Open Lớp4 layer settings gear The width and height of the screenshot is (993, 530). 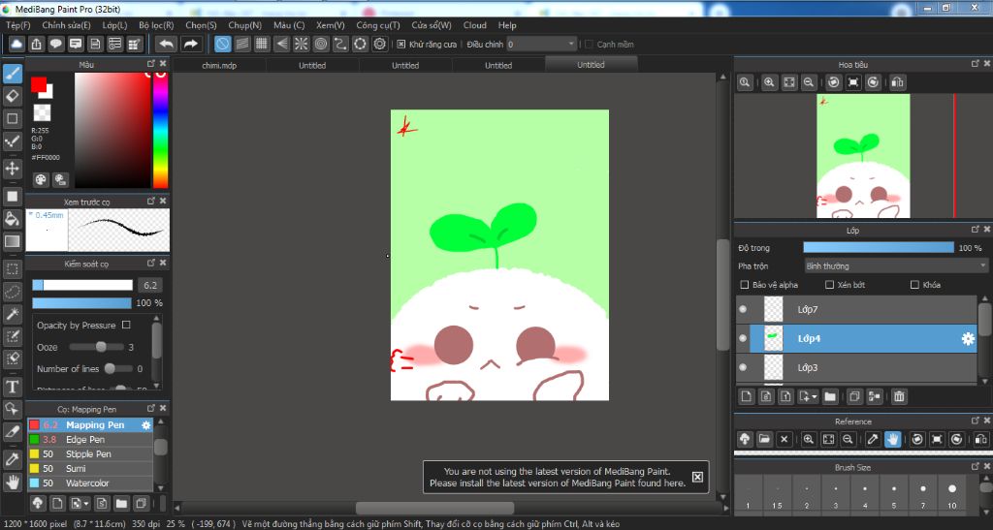(x=968, y=339)
